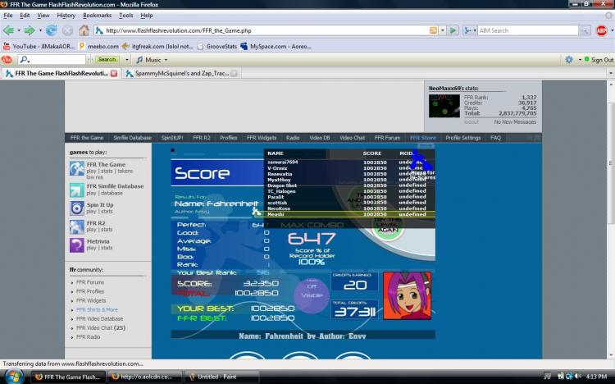Click NeoMaxx69's avatar thumbnail

click(x=444, y=106)
